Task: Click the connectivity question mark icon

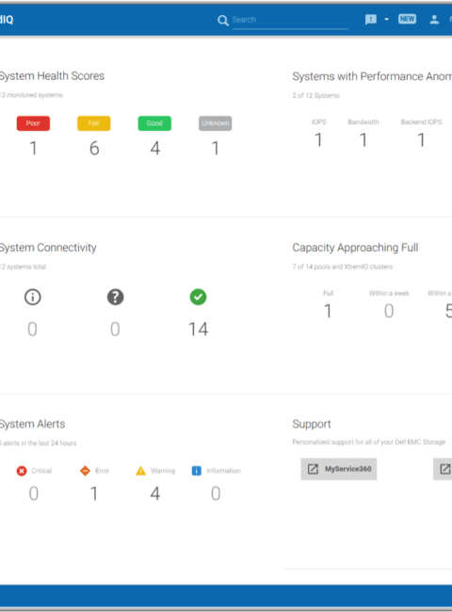Action: tap(116, 297)
